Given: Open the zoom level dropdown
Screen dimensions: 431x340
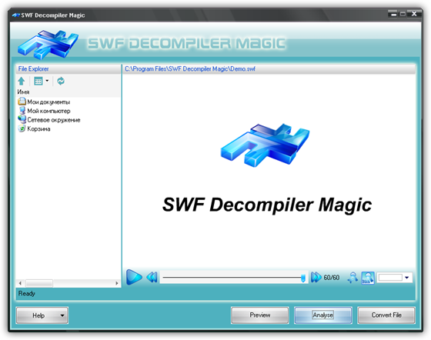Looking at the screenshot, I should click(407, 278).
